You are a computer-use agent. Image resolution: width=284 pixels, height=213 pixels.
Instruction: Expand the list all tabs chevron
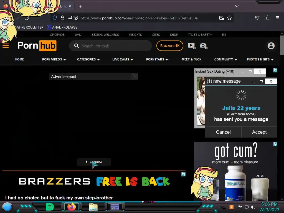(237, 6)
